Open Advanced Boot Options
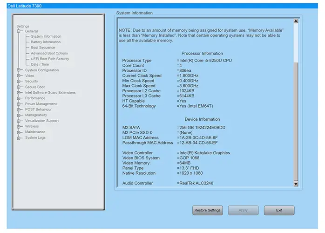The image size is (325, 233). point(49,53)
